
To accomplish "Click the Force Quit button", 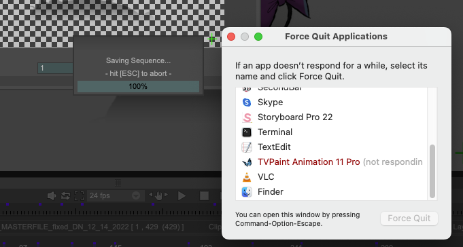I will click(409, 218).
